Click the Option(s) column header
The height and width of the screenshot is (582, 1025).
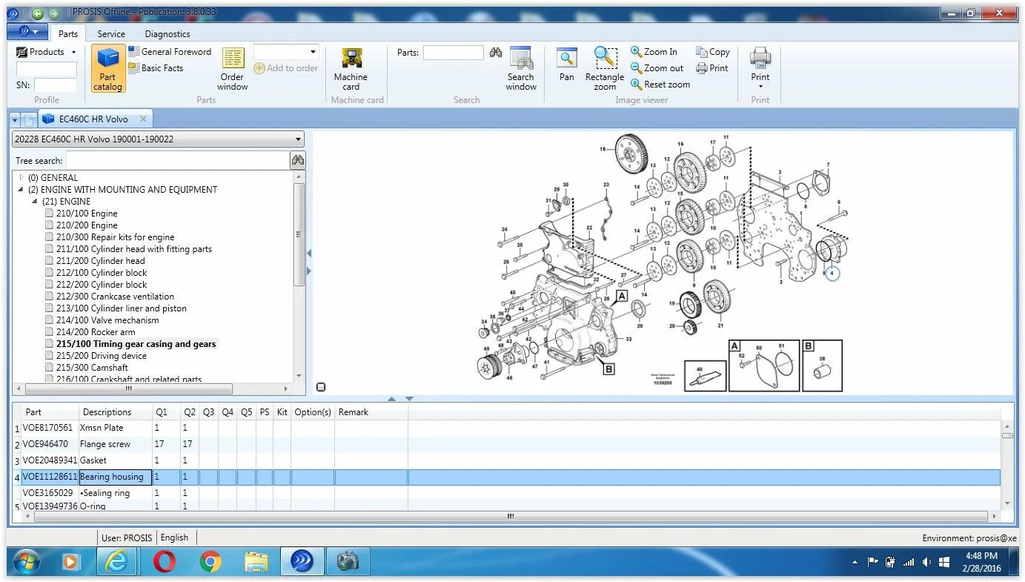point(313,412)
